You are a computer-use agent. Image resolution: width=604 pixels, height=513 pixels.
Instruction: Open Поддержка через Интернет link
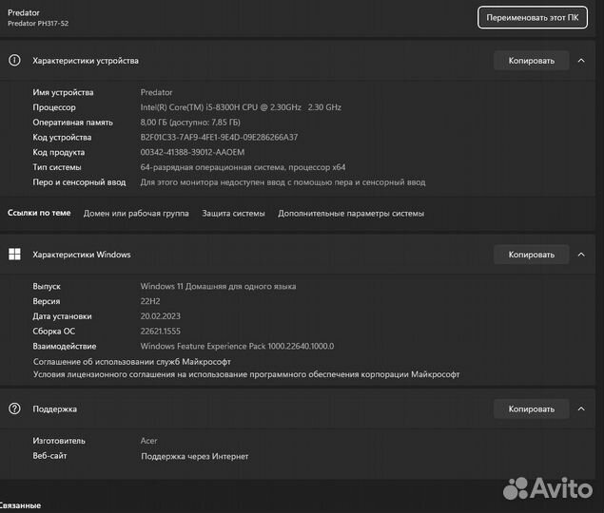tap(195, 456)
